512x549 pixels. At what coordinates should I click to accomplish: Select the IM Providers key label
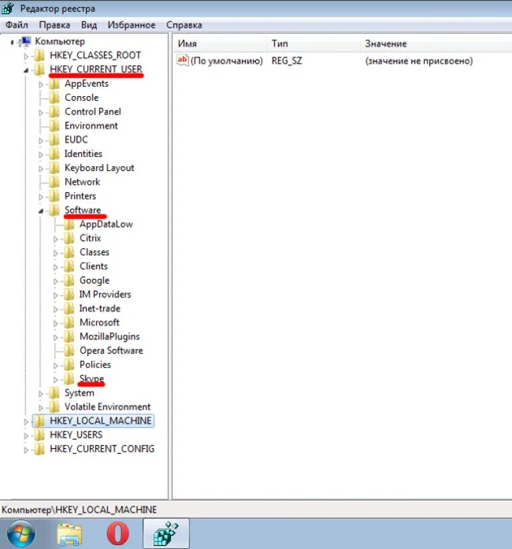[105, 294]
